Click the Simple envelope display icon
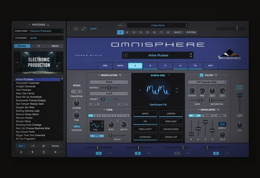The width and height of the screenshot is (260, 178). [x=222, y=124]
